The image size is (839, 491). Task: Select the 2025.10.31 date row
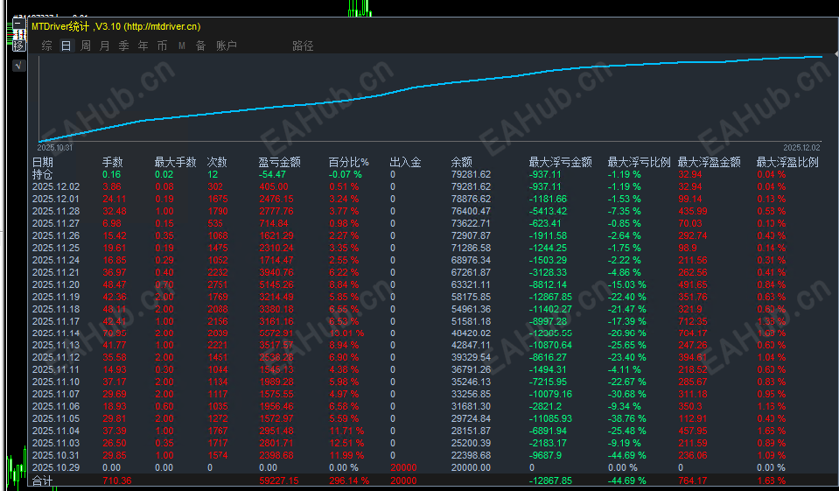coord(56,455)
